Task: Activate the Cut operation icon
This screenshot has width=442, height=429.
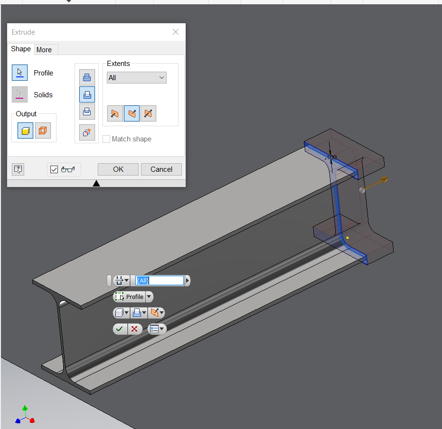Action: 87,94
